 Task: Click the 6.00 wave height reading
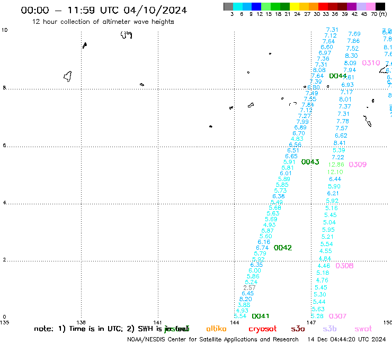pos(255,271)
